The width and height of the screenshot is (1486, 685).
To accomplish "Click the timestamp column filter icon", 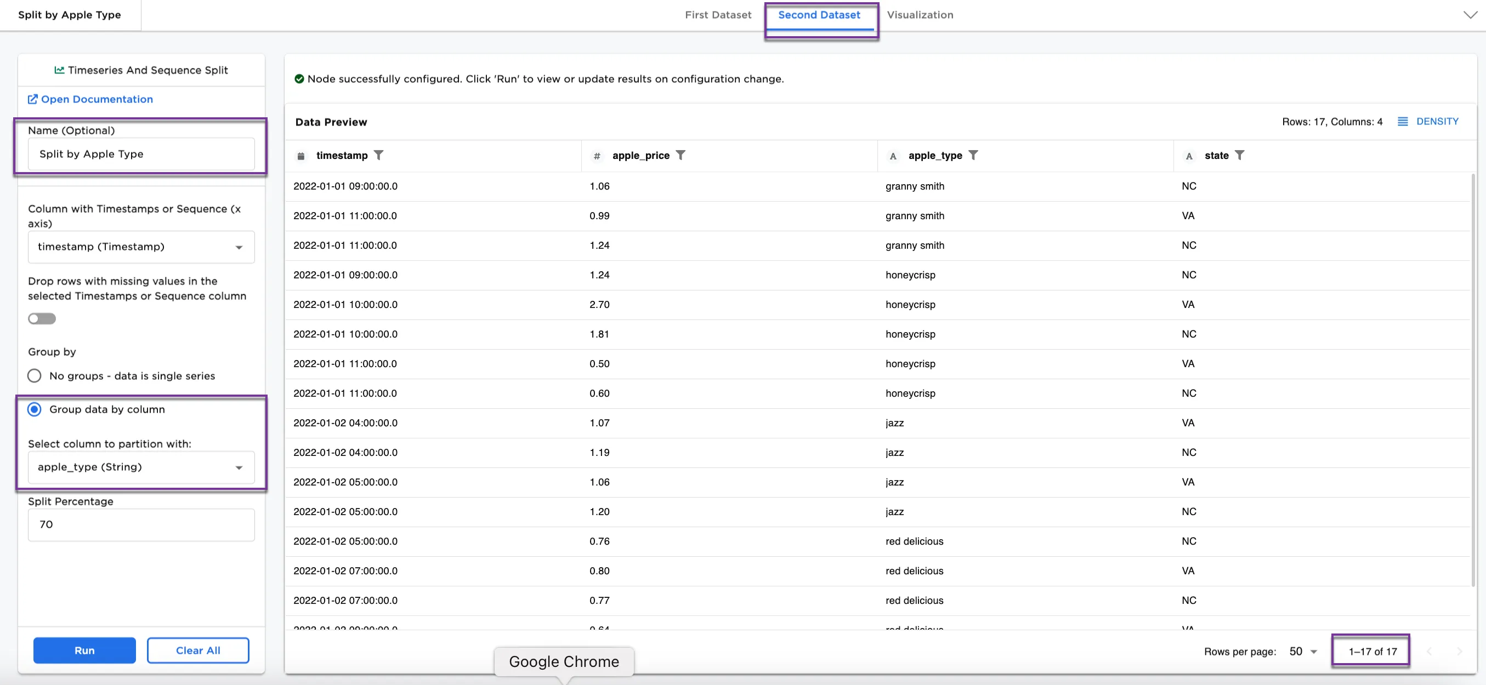I will 378,155.
